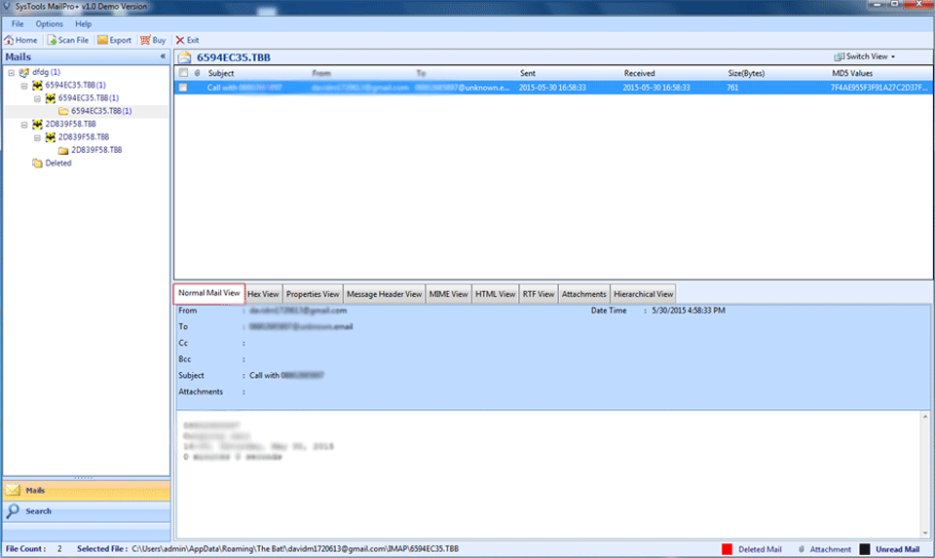Collapse the top-level 2D839F58.TBB node
935x558 pixels.
pyautogui.click(x=24, y=125)
